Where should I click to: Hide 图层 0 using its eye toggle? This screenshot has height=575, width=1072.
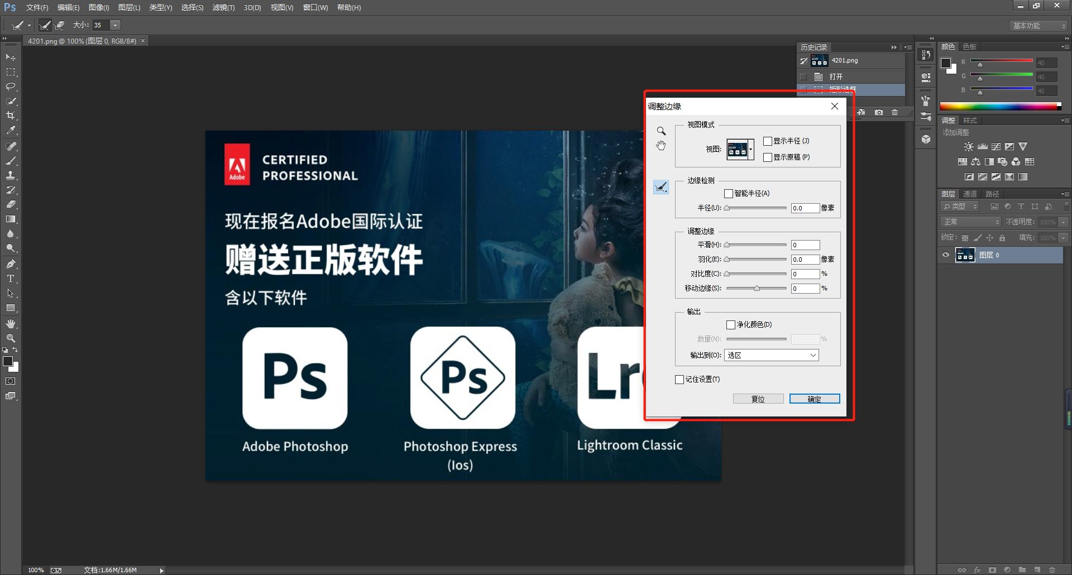tap(946, 255)
